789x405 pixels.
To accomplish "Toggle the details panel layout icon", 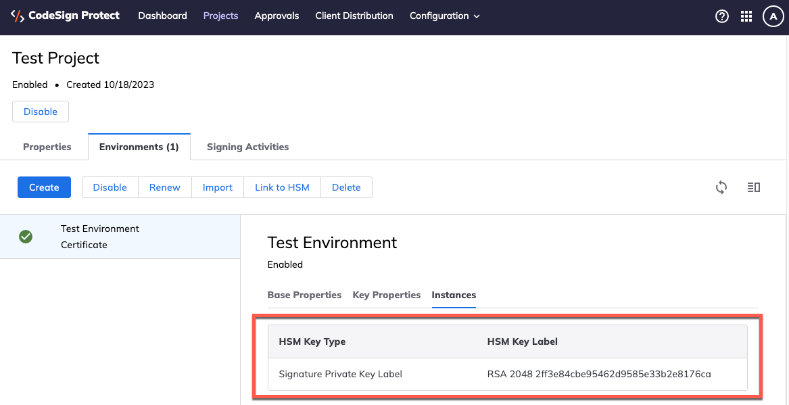I will point(754,187).
